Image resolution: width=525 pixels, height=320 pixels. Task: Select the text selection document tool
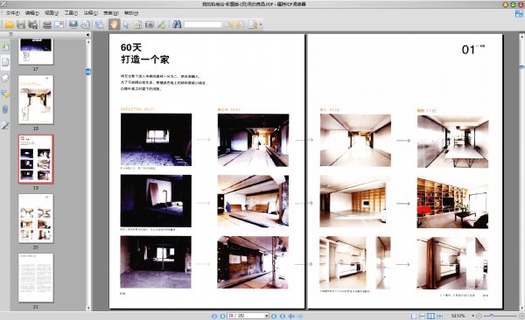pos(137,24)
